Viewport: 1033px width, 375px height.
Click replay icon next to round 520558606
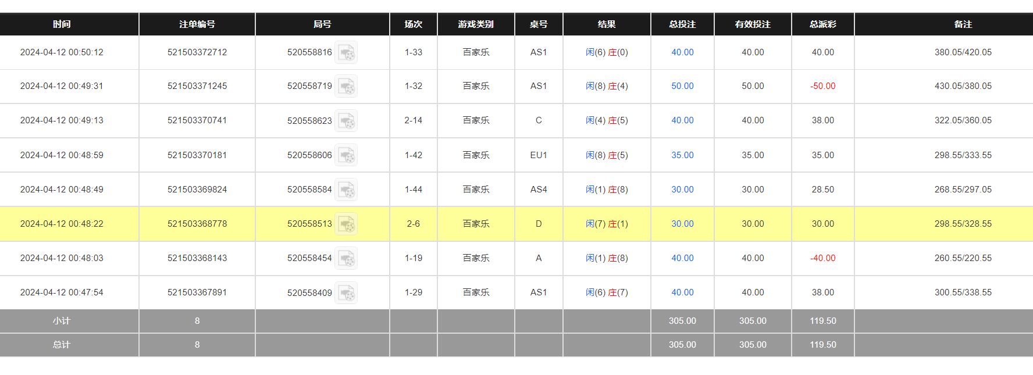coord(347,155)
